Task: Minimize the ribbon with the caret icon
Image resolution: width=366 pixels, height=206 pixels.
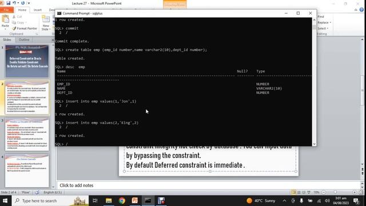Action: [x=356, y=10]
